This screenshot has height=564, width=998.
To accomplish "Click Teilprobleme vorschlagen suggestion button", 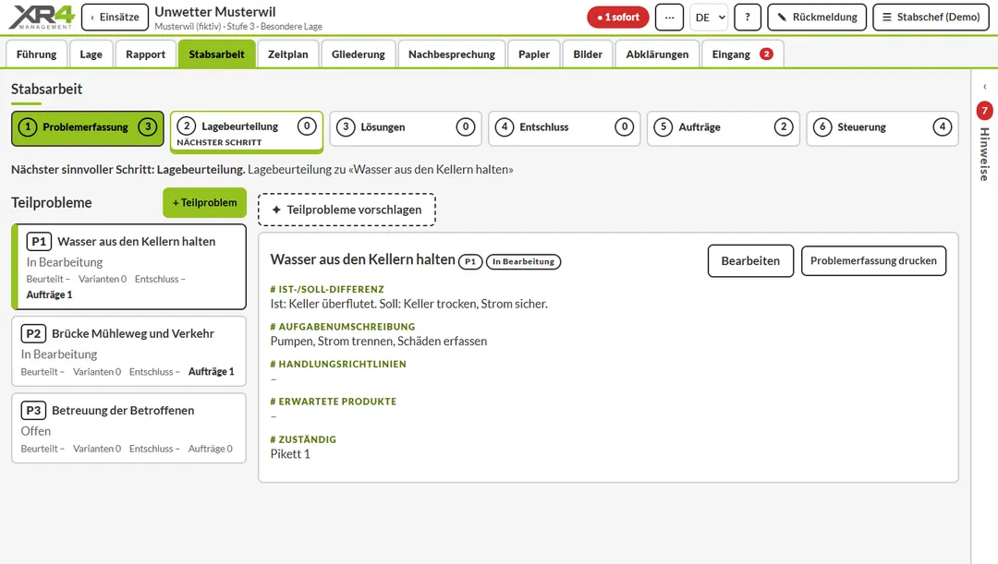I will (x=347, y=210).
